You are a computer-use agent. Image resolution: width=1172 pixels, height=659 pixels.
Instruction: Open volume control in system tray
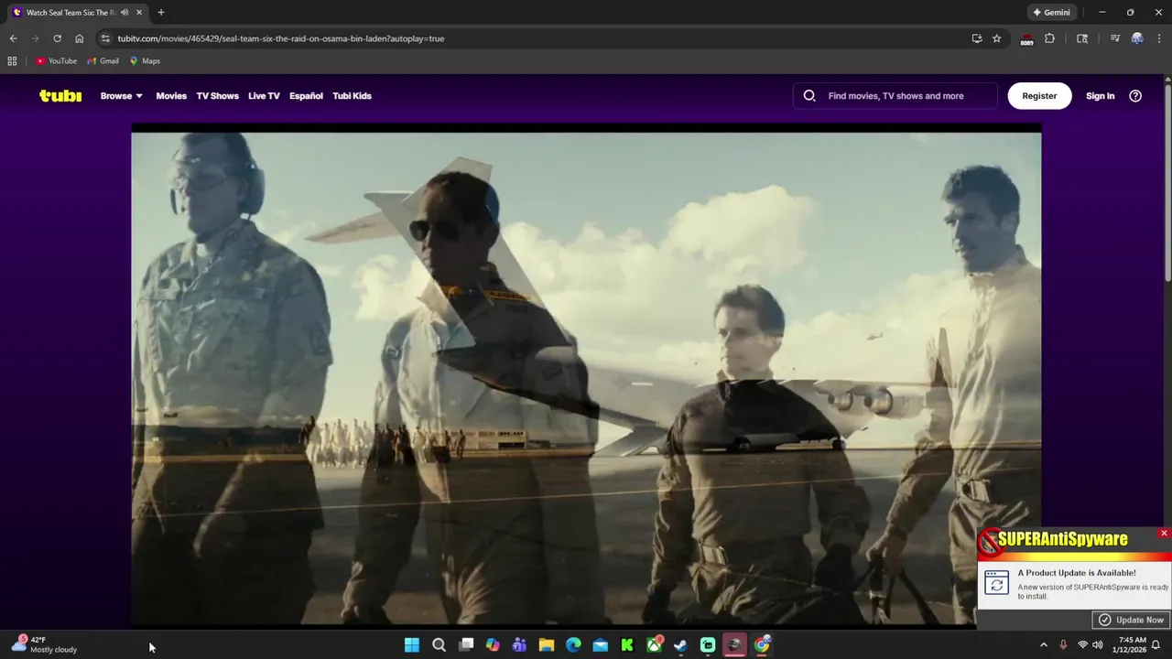pyautogui.click(x=1097, y=645)
